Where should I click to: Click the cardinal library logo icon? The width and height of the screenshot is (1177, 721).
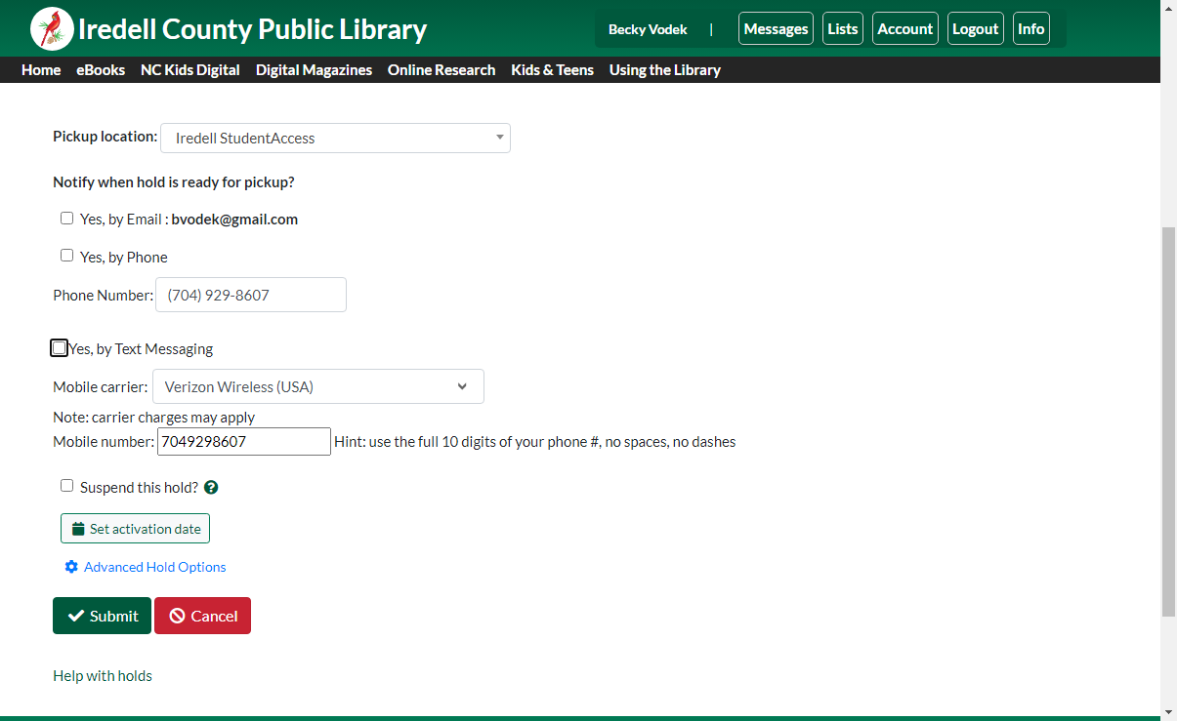click(x=52, y=28)
